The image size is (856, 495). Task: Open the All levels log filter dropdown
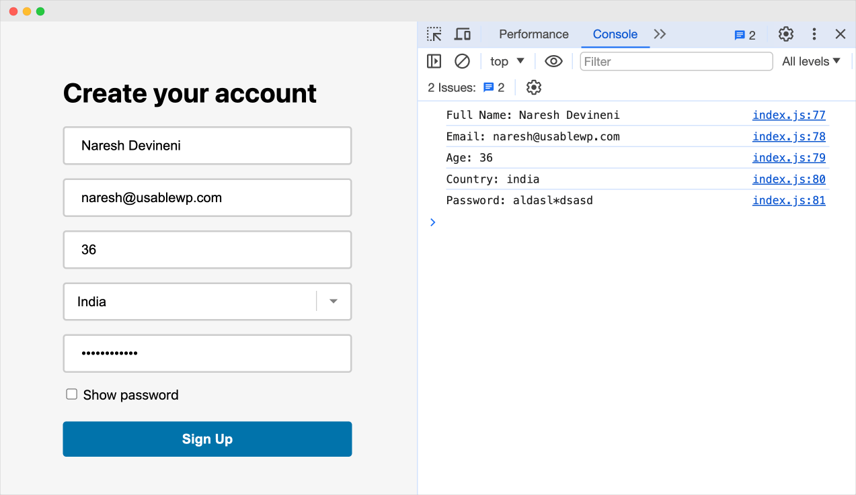click(812, 61)
